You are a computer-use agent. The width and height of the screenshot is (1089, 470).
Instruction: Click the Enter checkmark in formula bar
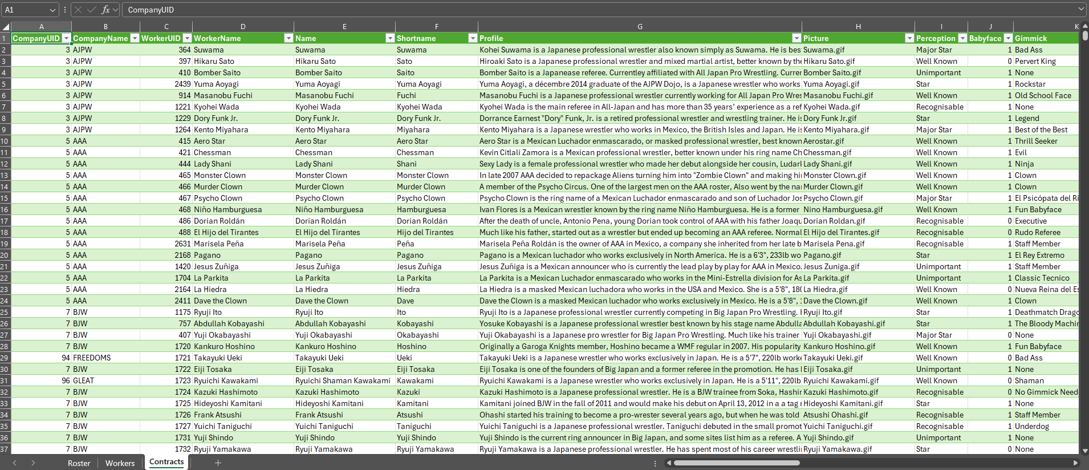[x=91, y=10]
